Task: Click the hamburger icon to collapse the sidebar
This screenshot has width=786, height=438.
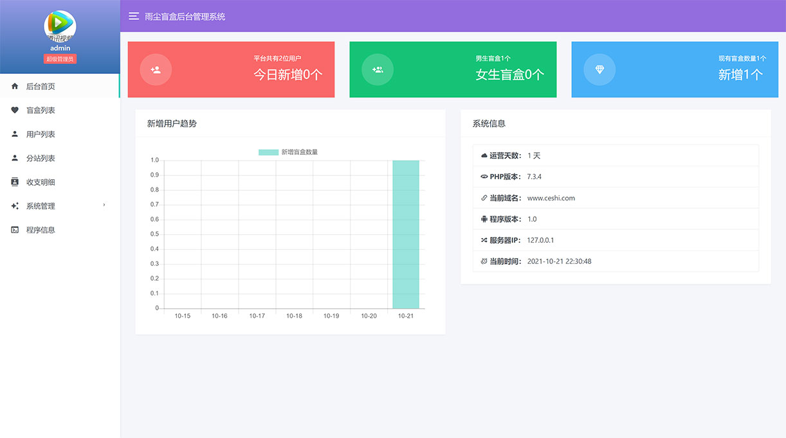Action: (134, 17)
